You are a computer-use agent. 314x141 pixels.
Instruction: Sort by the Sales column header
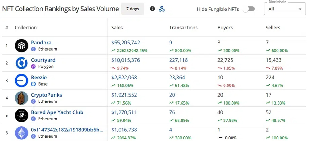[x=117, y=28]
